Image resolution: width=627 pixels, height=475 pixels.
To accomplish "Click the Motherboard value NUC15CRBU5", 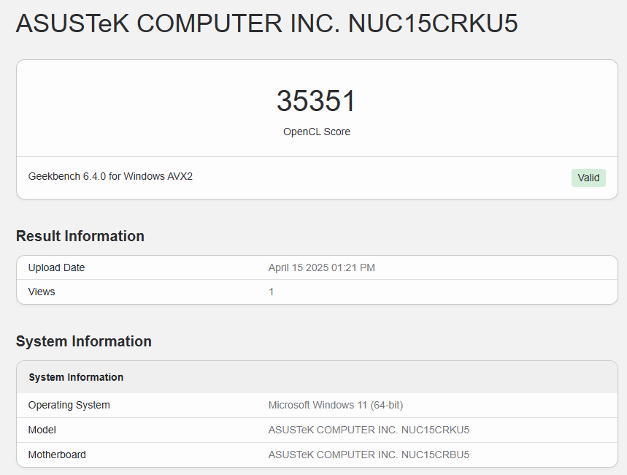I will 435,455.
